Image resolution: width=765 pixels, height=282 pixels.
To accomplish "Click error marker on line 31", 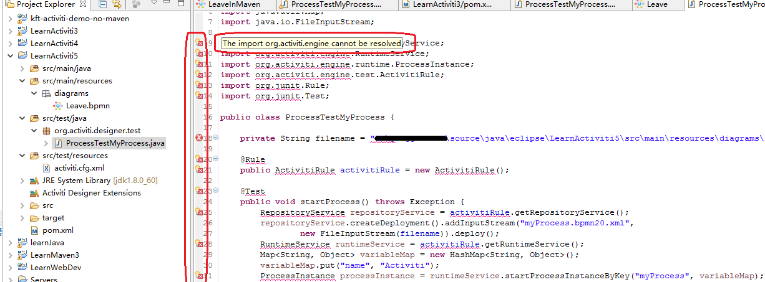I will 200,275.
